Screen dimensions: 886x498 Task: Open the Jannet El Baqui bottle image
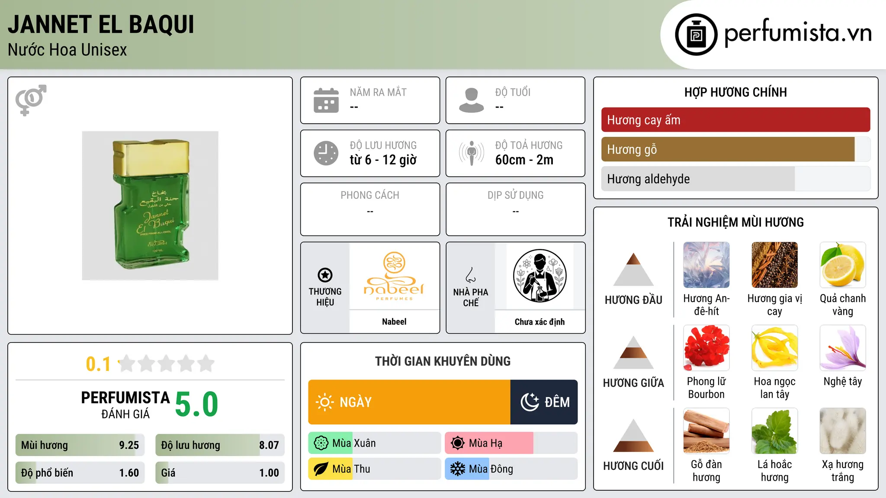[x=150, y=205]
